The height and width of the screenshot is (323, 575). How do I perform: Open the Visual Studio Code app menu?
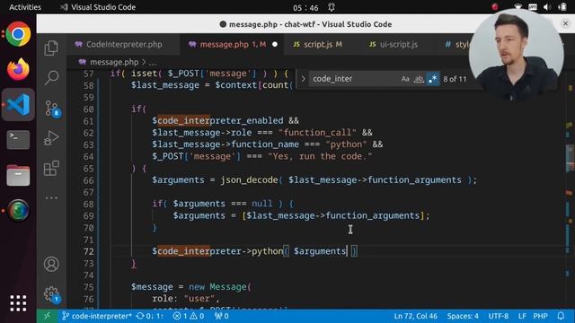[98, 7]
